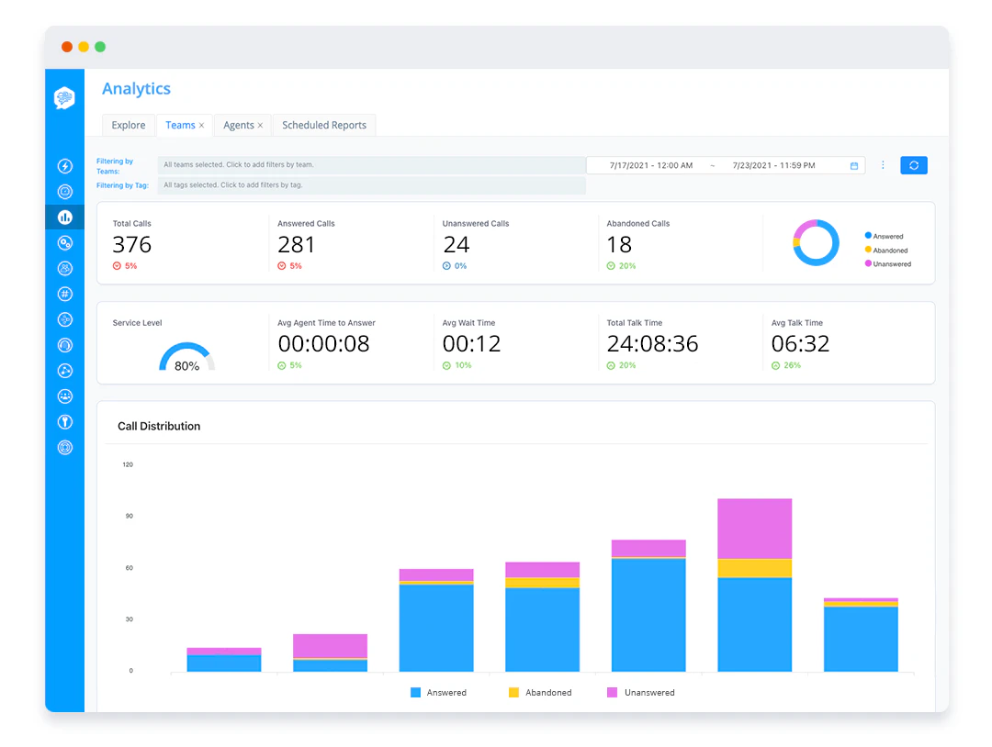Image resolution: width=992 pixels, height=747 pixels.
Task: Select the hash numbers icon in sidebar
Action: (x=64, y=294)
